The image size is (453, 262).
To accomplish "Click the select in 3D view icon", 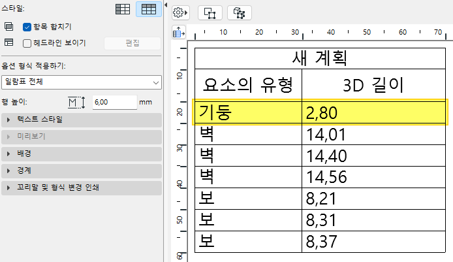I will pos(239,12).
